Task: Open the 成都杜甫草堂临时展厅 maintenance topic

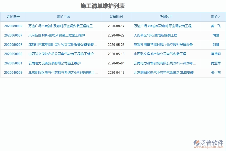Action: point(62,45)
